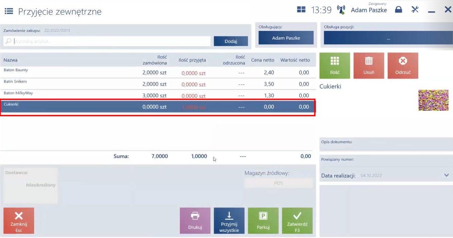
Task: Click the Drukuj printer button
Action: [x=195, y=221]
